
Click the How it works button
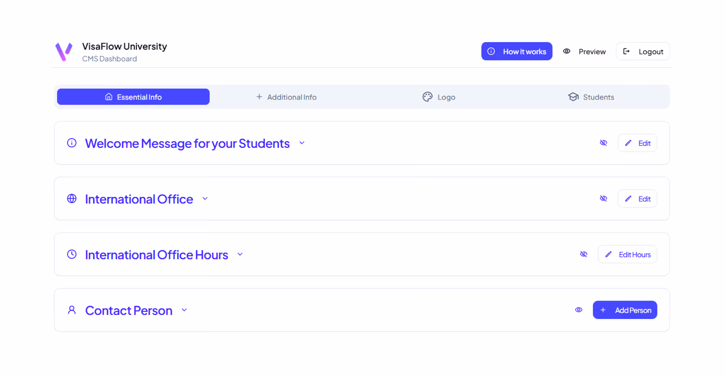(x=517, y=51)
